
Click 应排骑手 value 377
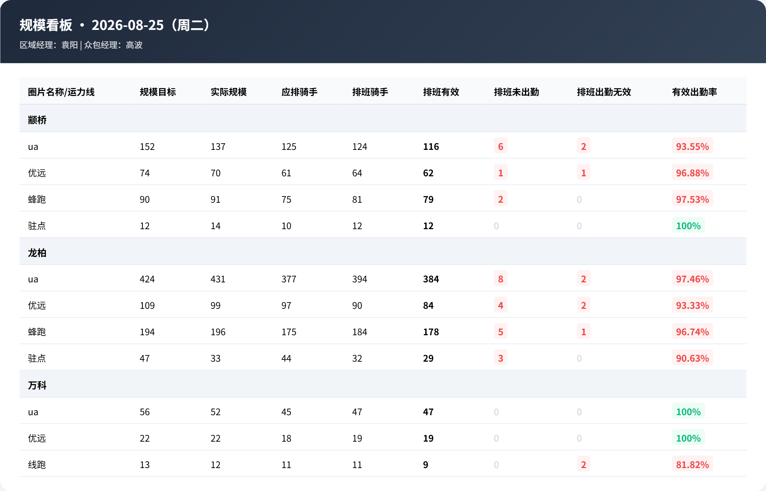pos(289,279)
